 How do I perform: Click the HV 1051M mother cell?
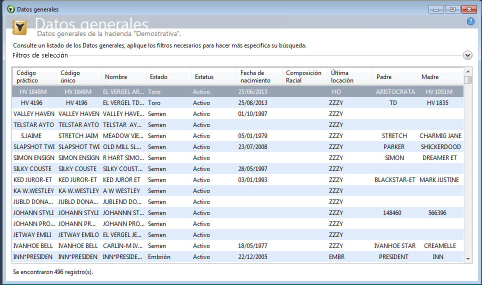[x=438, y=91]
